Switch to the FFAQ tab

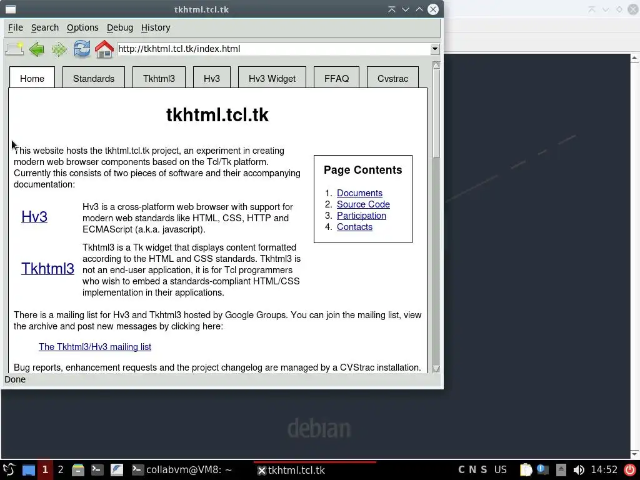(336, 78)
